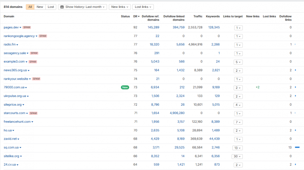Image resolution: width=304 pixels, height=170 pixels.
Task: Expand the caret next to siteprice.org
Action: [23, 105]
